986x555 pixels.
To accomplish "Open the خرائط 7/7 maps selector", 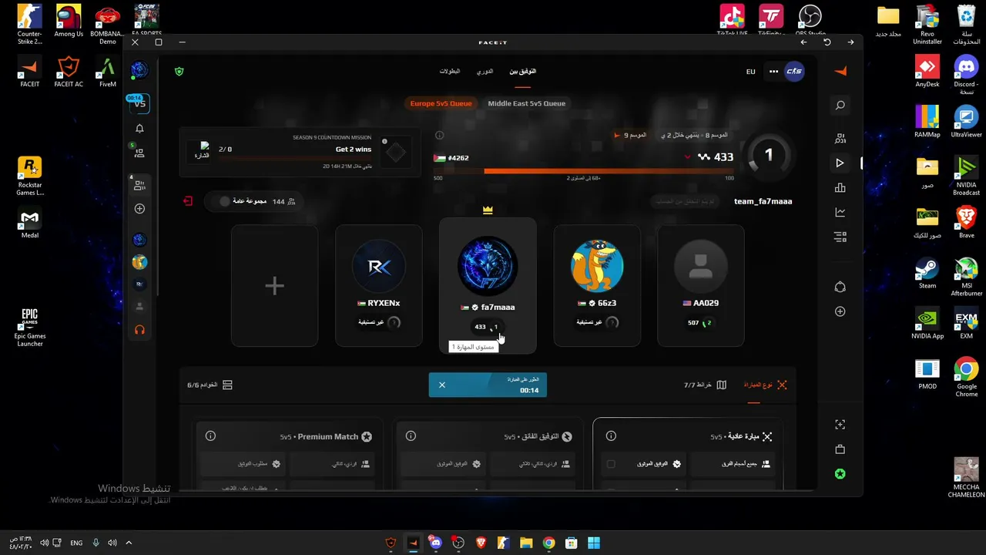I will [706, 385].
